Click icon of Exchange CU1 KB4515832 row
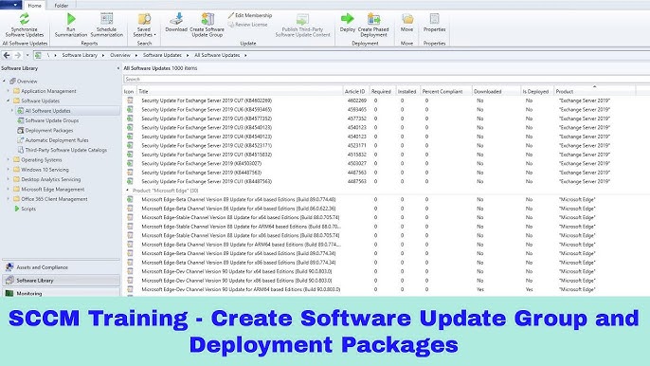Viewport: 650px width, 366px height. point(130,155)
